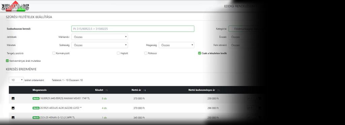
Task: Click Találatok: 1 - 10 Összesen: 10 text
Action: [67, 80]
